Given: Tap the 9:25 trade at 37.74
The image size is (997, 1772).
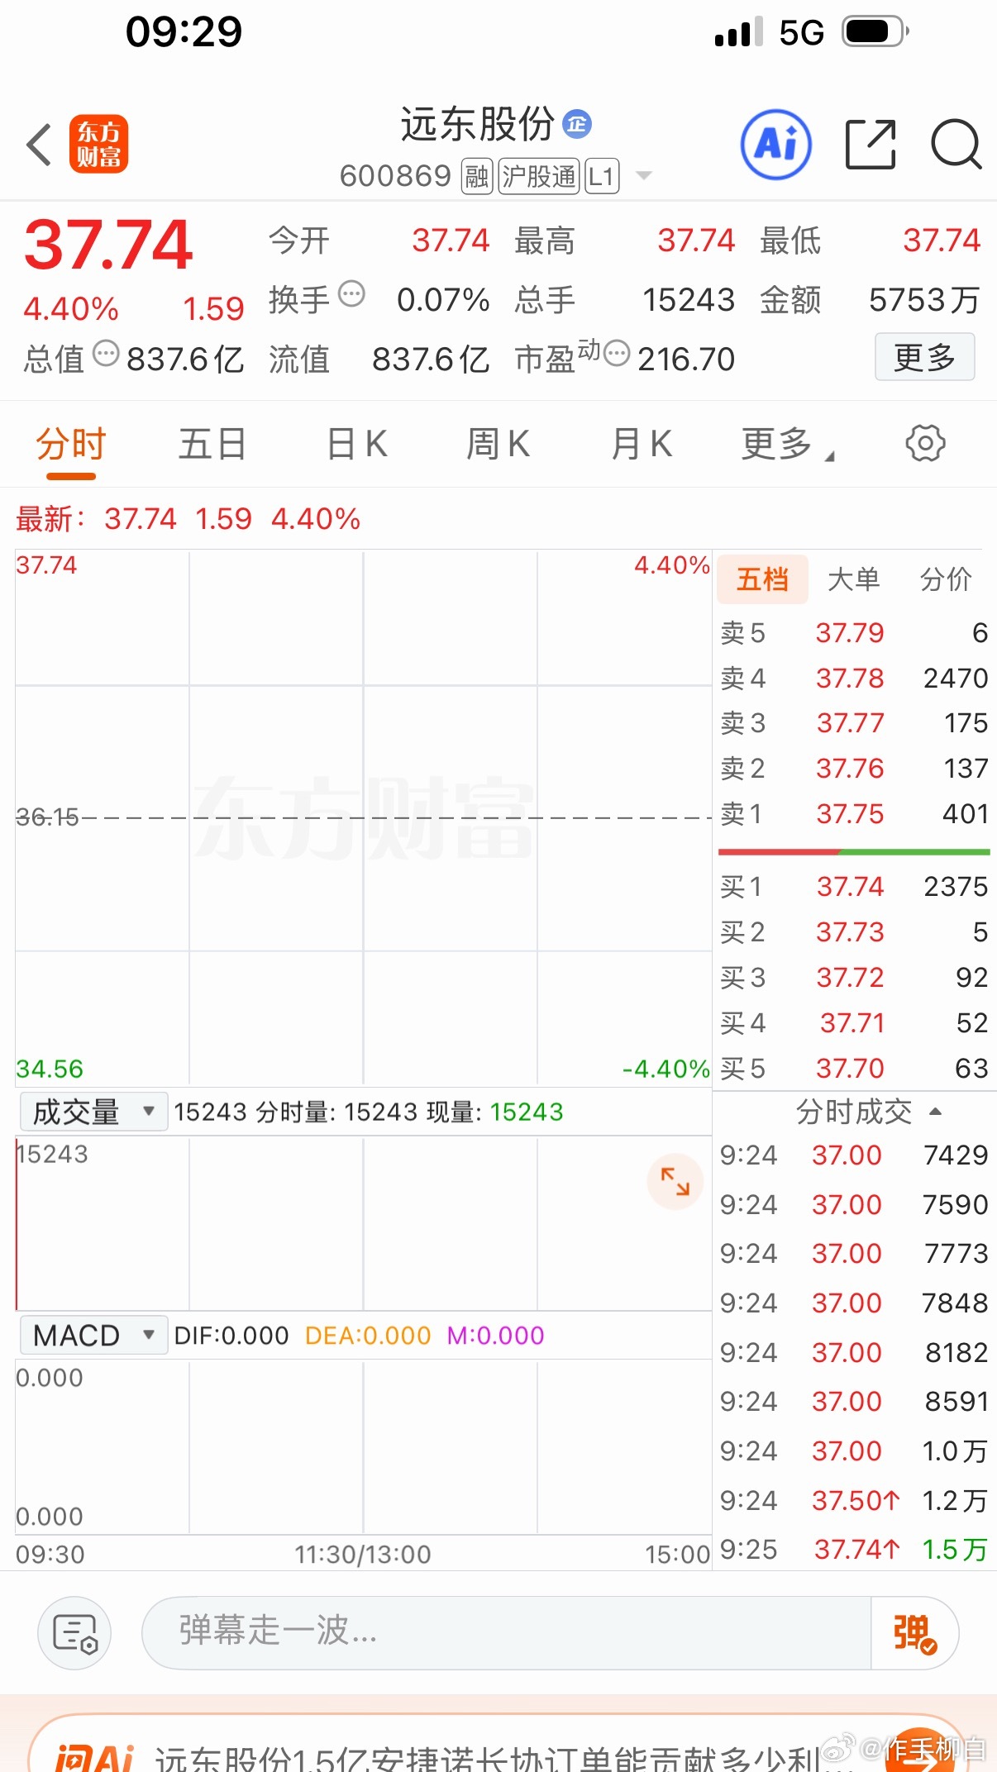Looking at the screenshot, I should (x=854, y=1550).
